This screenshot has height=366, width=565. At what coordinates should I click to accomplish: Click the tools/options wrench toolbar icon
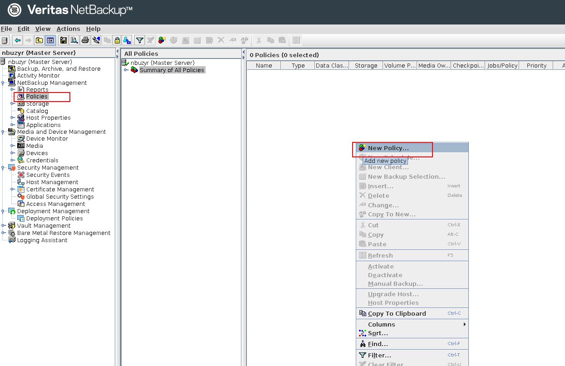coord(96,40)
